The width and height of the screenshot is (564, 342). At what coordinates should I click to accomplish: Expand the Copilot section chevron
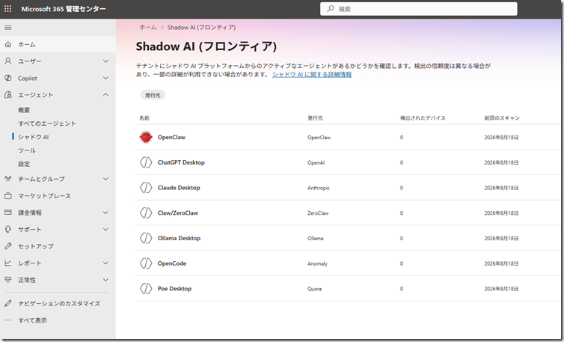[x=105, y=78]
